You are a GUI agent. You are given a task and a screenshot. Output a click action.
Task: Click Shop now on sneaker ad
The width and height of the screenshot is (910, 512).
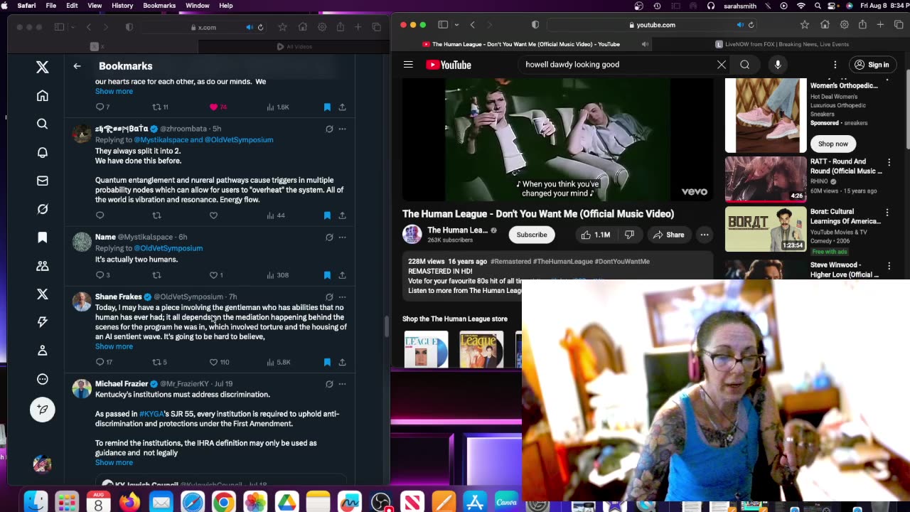(x=833, y=144)
